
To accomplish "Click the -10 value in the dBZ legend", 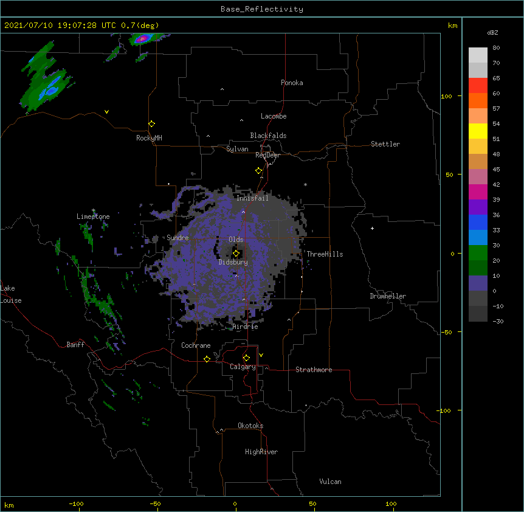I will coord(498,306).
